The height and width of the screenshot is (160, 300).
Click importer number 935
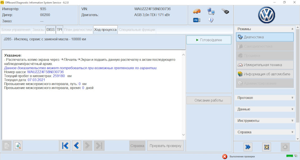[x=43, y=9]
